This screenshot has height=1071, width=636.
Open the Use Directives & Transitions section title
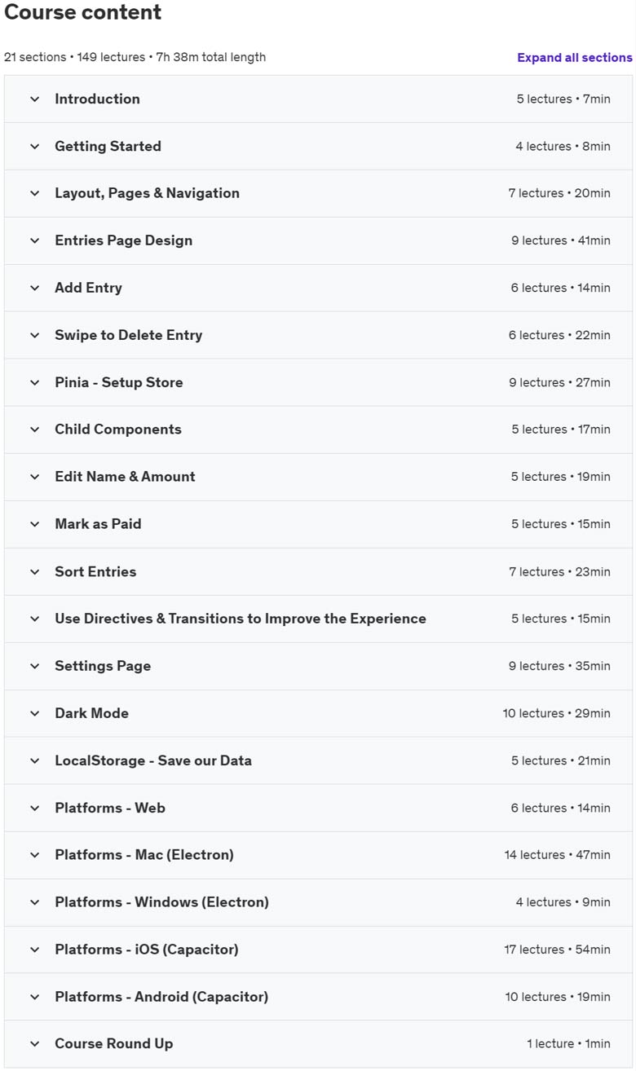click(241, 619)
